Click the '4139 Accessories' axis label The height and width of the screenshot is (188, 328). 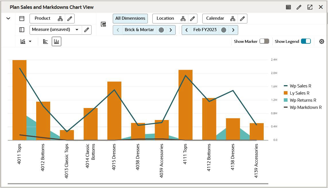(x=256, y=161)
